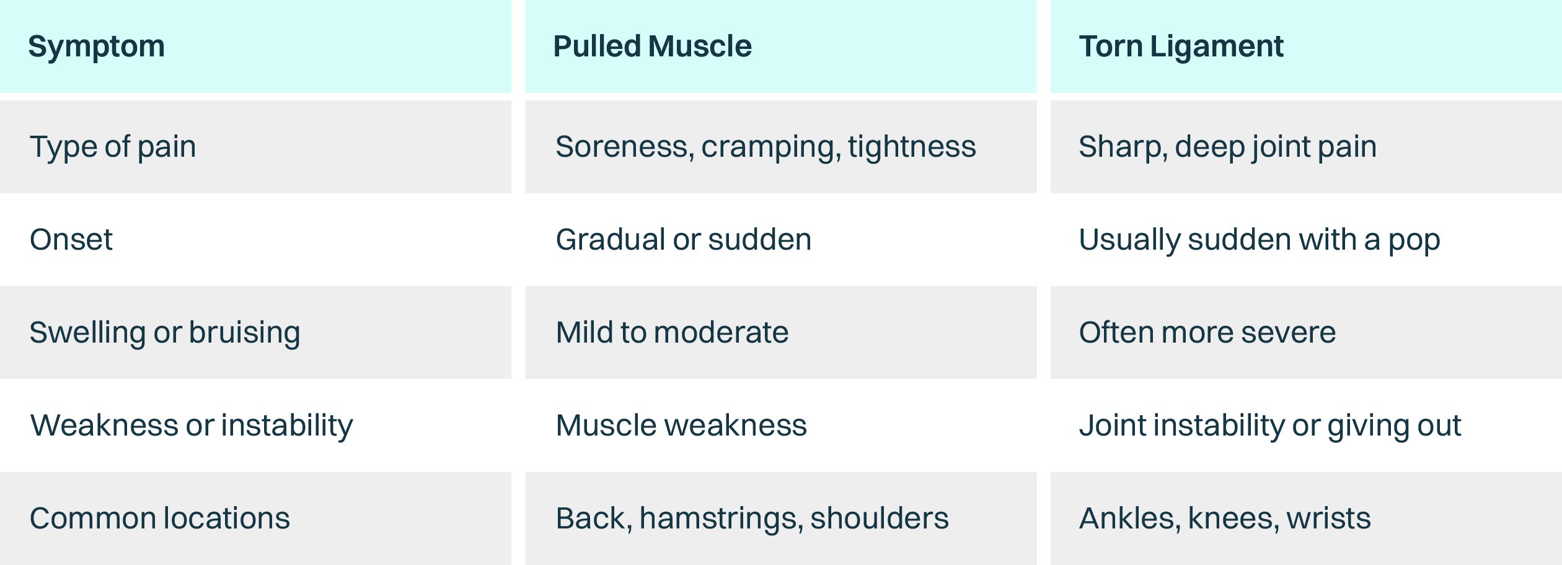
Task: Select the Swelling or bruising row label
Action: click(165, 333)
